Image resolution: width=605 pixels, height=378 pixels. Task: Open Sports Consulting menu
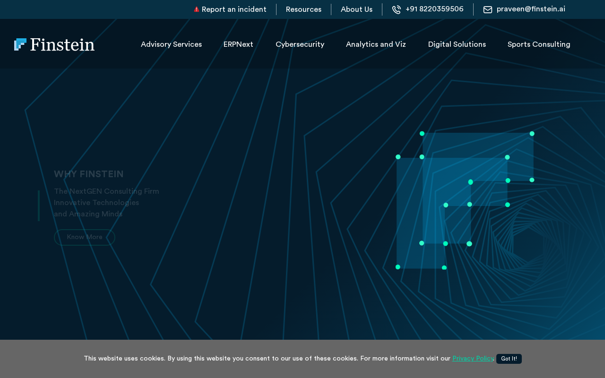click(x=539, y=44)
